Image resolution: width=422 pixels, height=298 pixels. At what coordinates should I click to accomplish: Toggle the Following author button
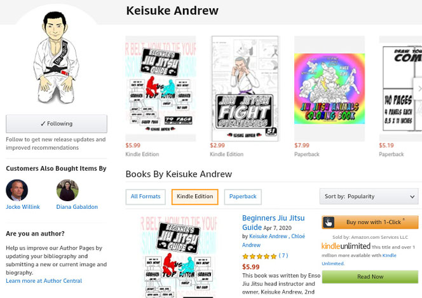(57, 124)
